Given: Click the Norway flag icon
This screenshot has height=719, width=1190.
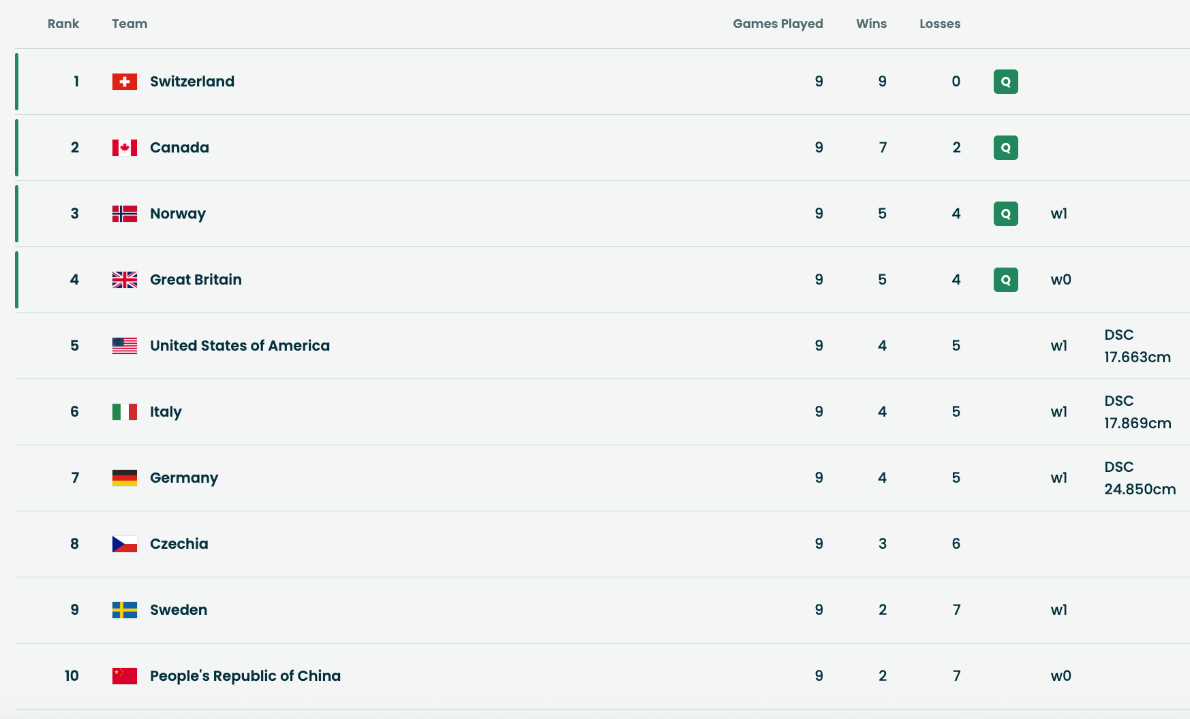Looking at the screenshot, I should [125, 214].
